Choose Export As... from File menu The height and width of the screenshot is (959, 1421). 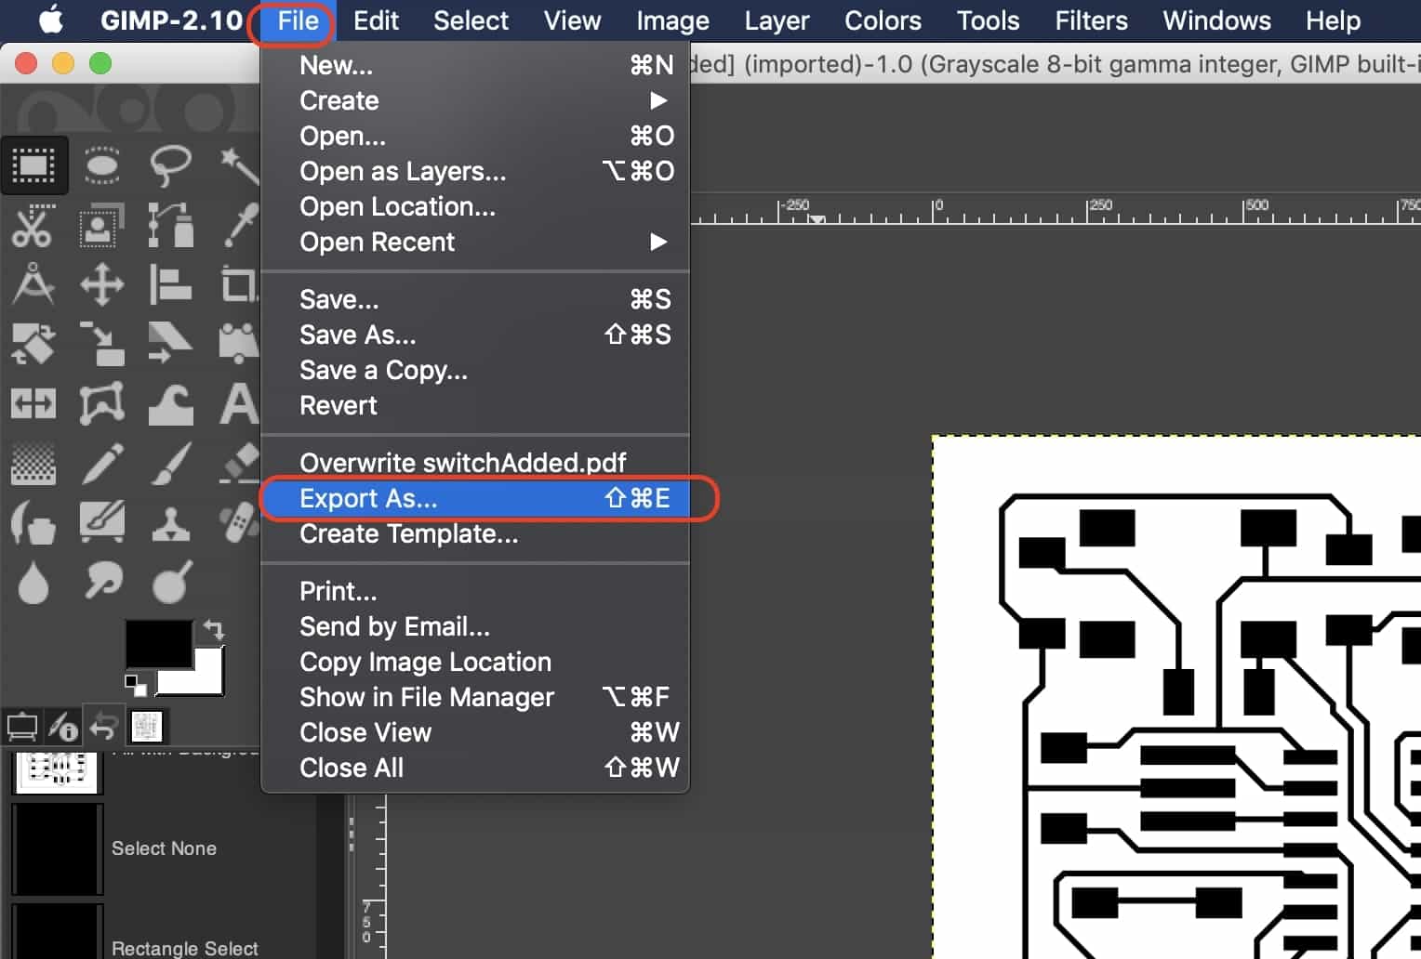point(475,498)
